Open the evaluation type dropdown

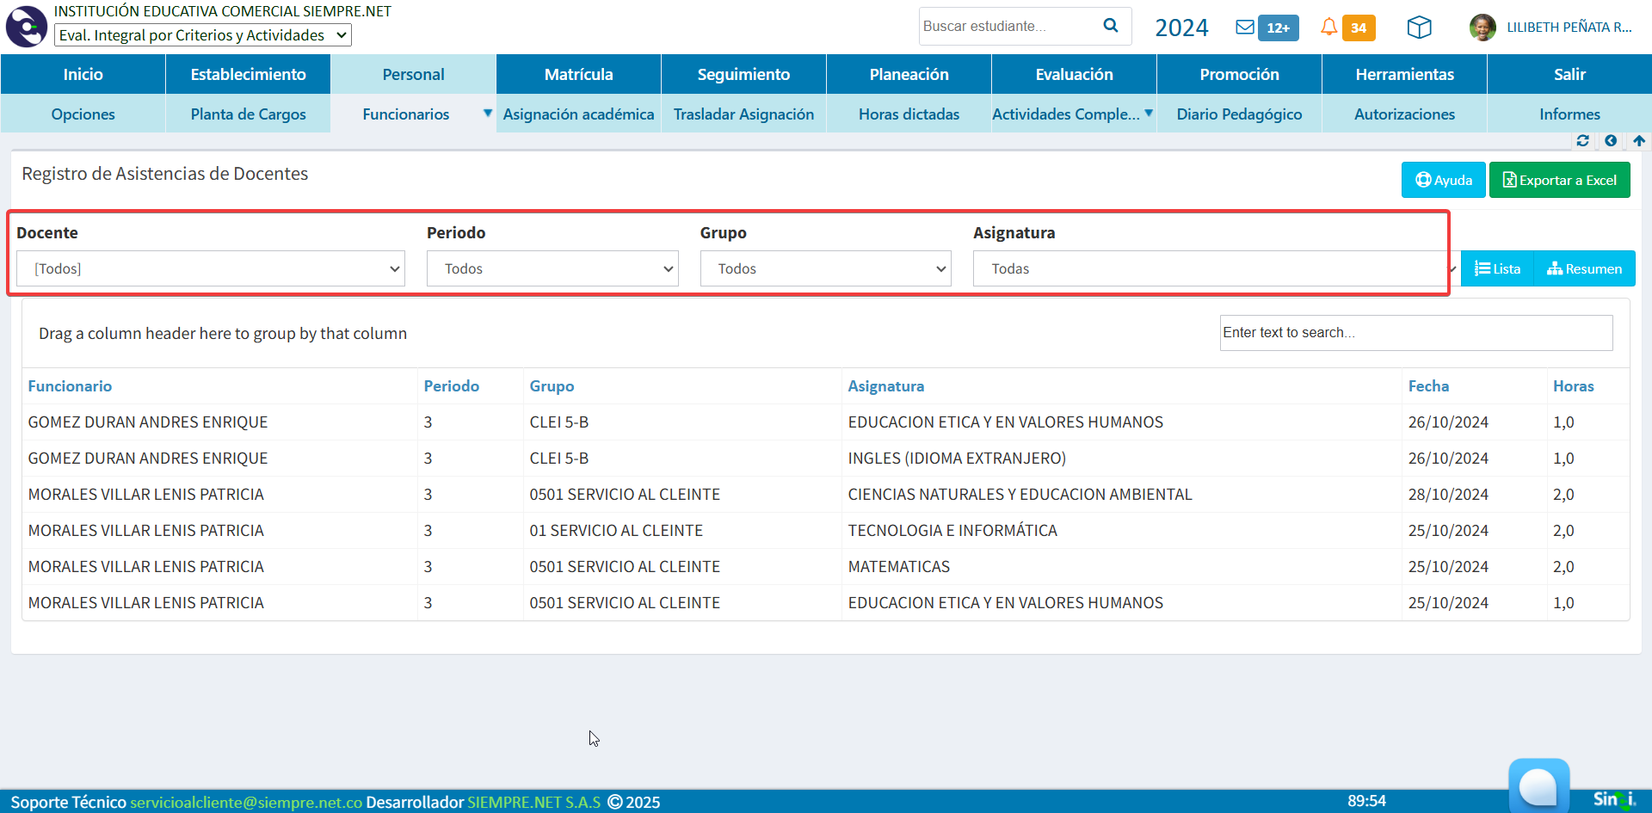click(x=203, y=35)
